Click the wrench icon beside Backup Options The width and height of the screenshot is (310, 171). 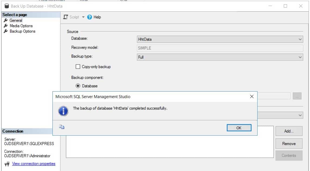(6, 31)
